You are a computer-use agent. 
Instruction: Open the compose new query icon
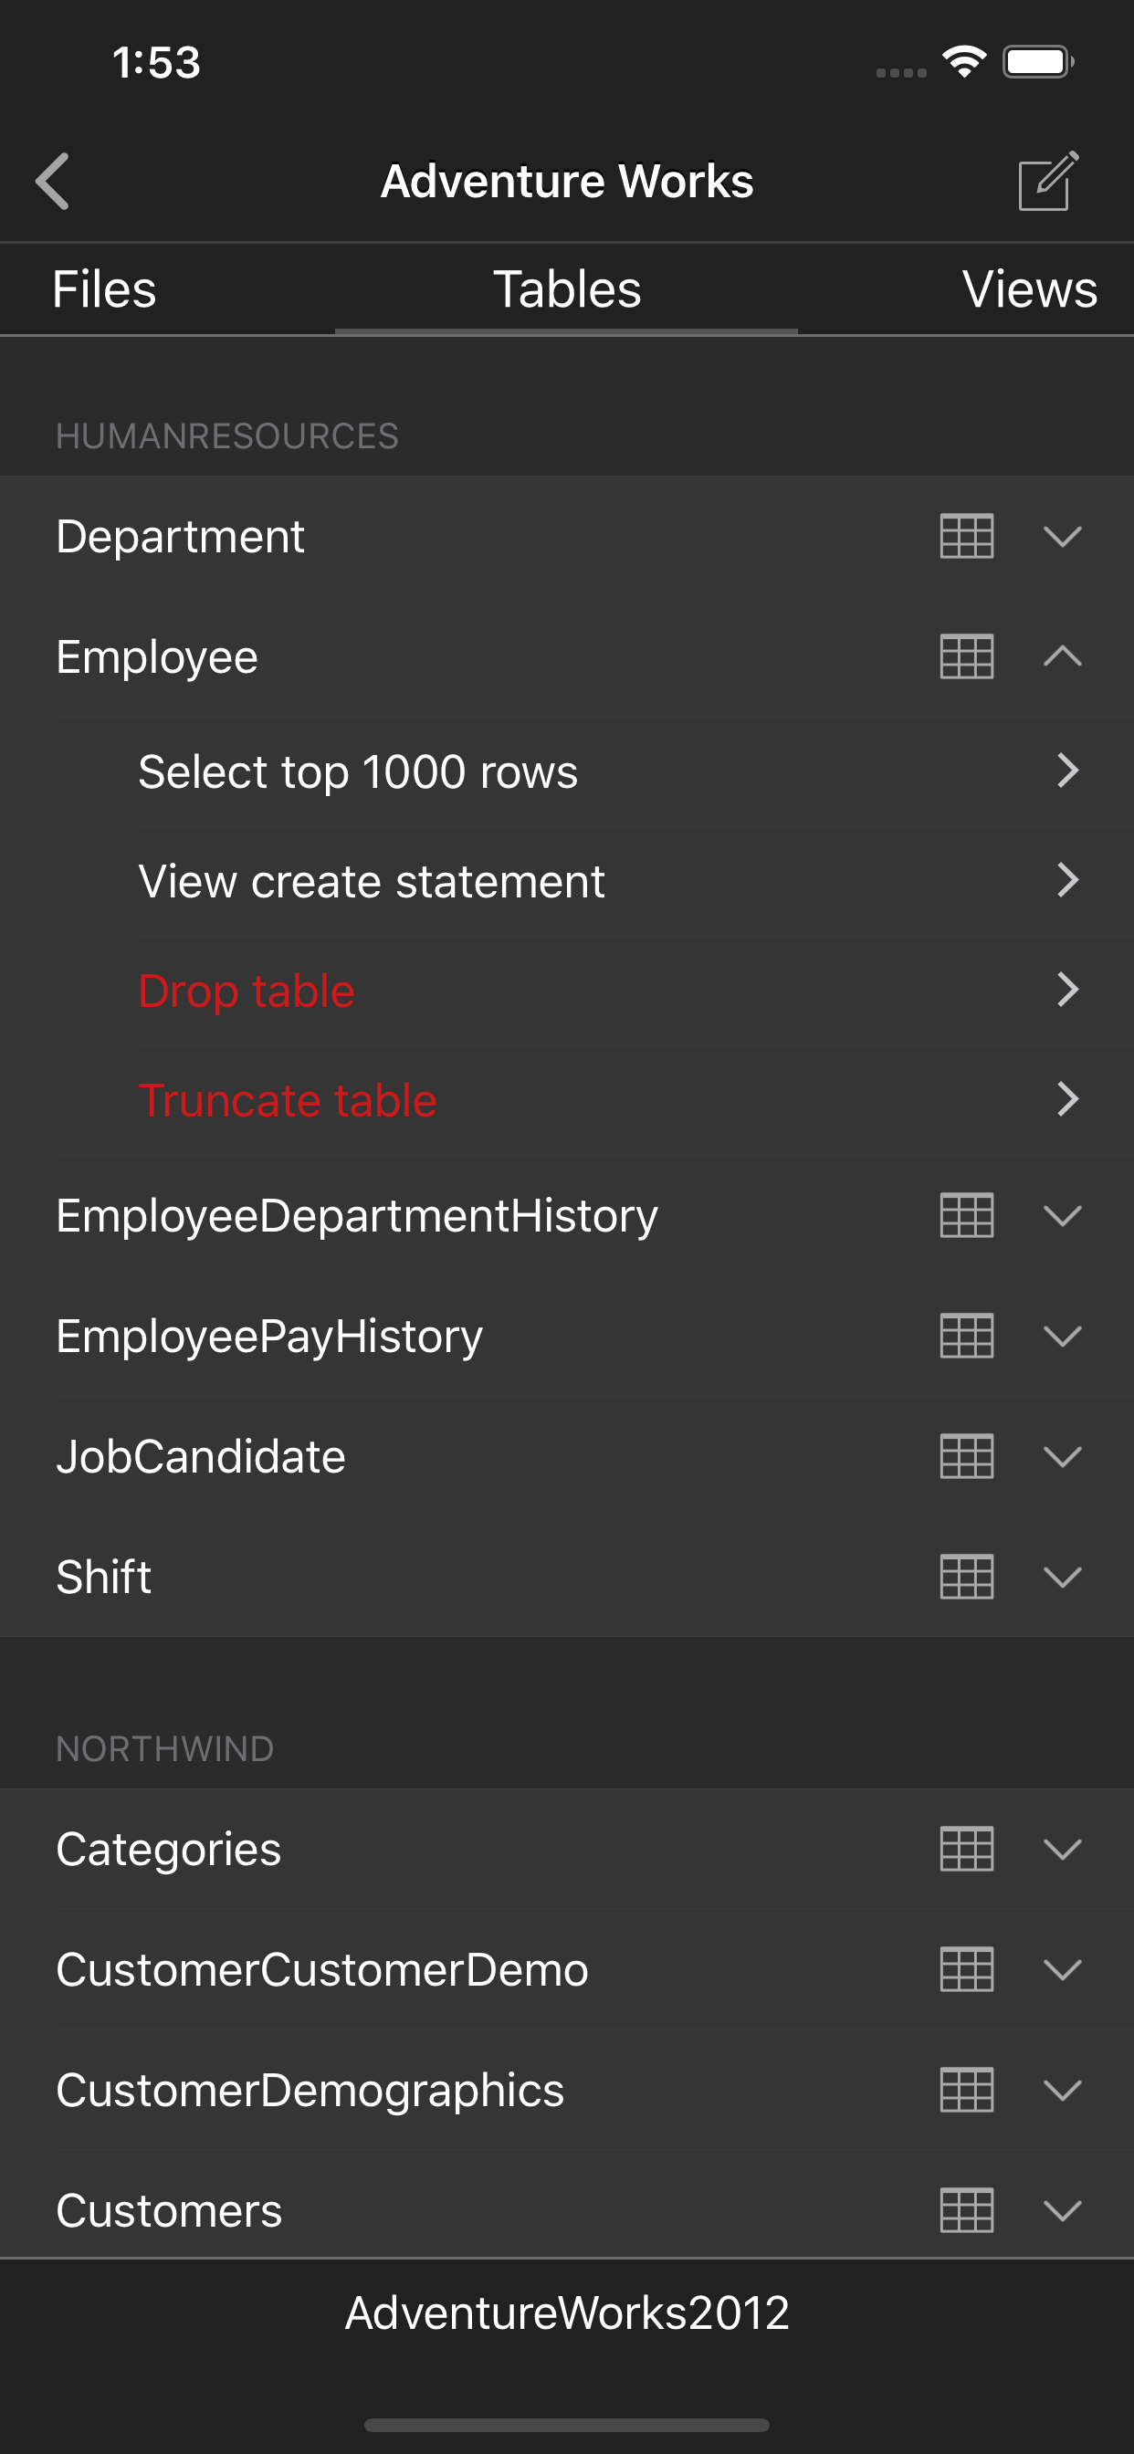tap(1047, 181)
